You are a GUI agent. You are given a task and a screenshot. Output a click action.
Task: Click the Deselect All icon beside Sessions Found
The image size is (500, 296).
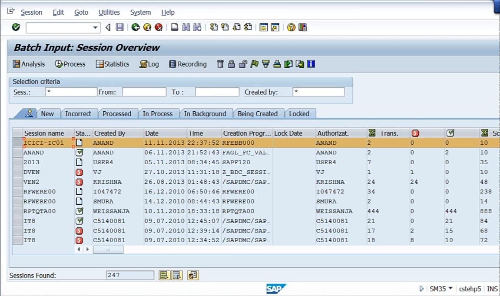coord(177,275)
